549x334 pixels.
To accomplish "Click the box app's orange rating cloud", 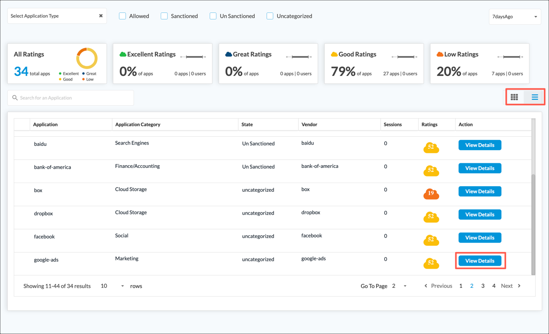I will [431, 194].
